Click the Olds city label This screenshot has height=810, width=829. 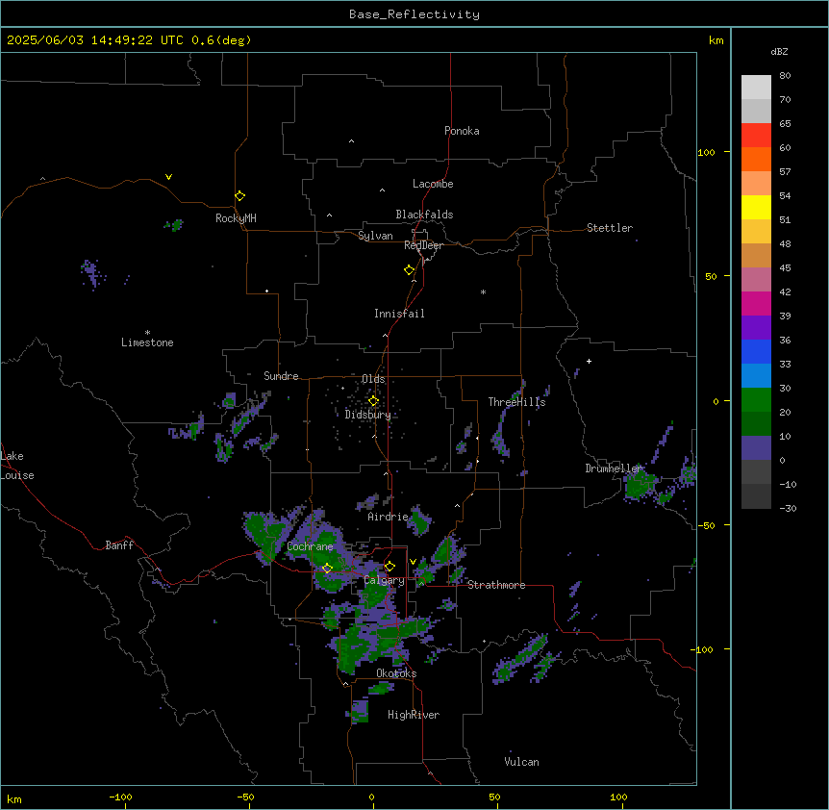click(373, 379)
